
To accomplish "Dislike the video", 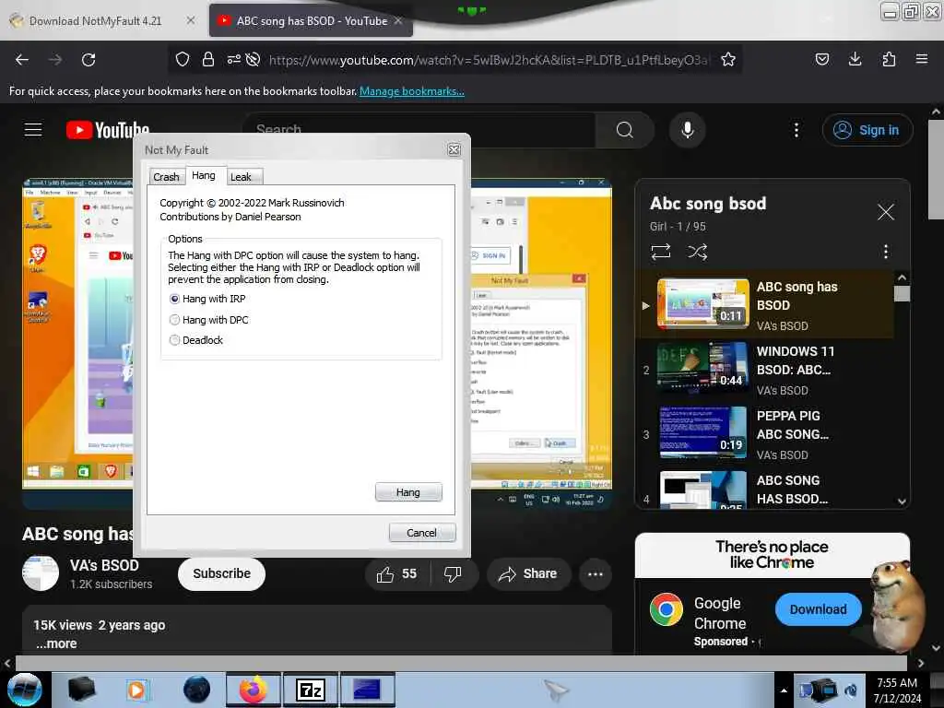I will (x=453, y=573).
